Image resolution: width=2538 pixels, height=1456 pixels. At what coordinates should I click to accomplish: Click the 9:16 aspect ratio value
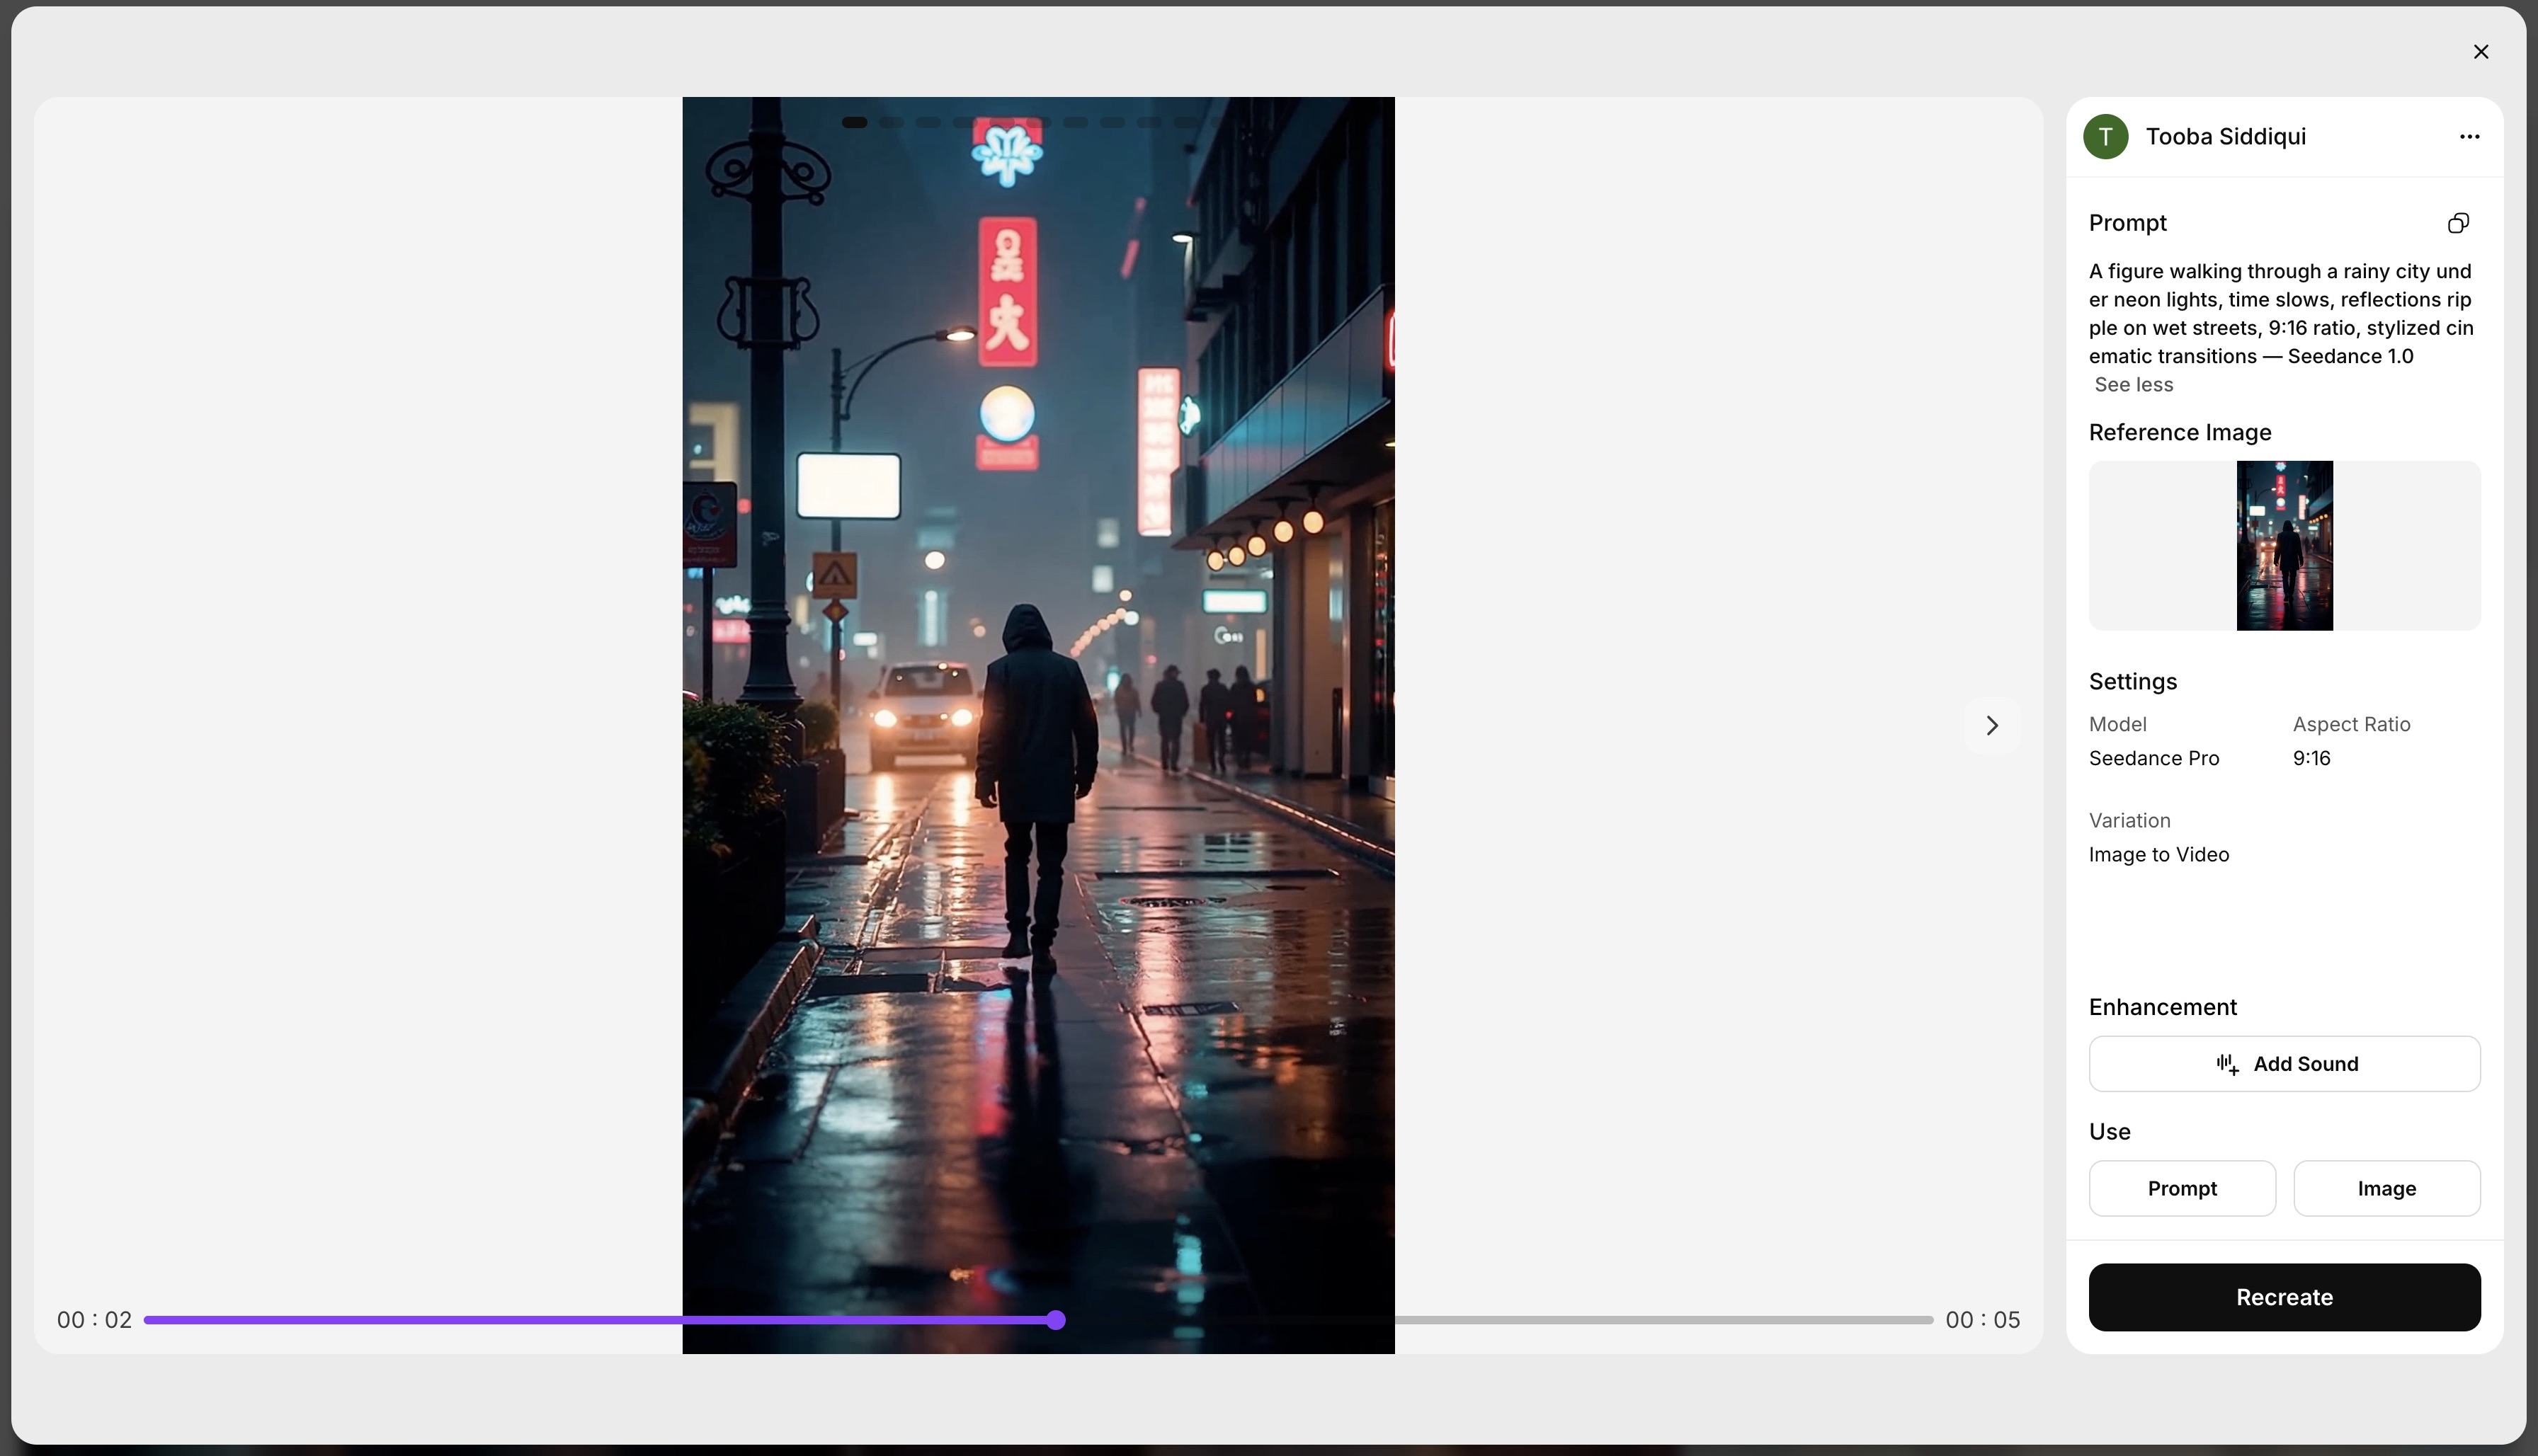tap(2311, 758)
